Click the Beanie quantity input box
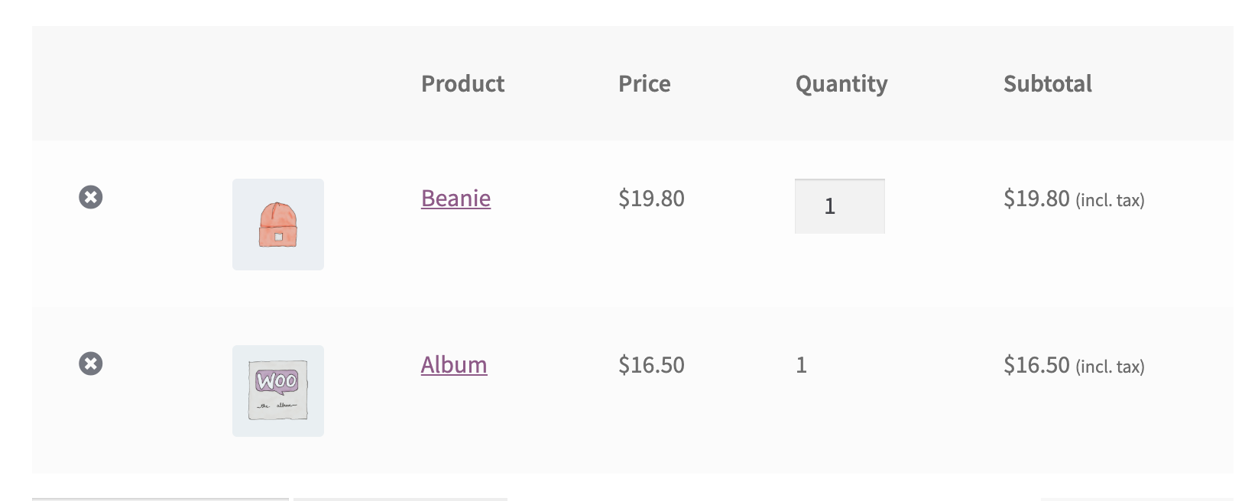The width and height of the screenshot is (1258, 501). pos(839,206)
